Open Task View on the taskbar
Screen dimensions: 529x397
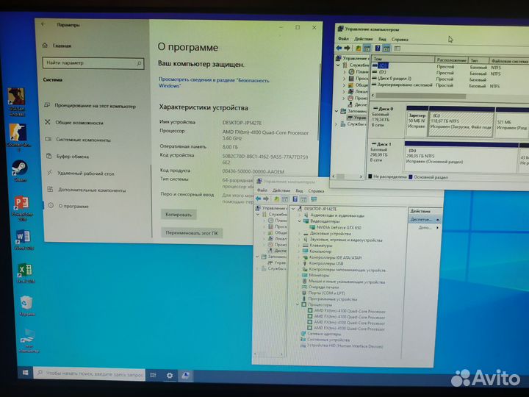point(153,375)
